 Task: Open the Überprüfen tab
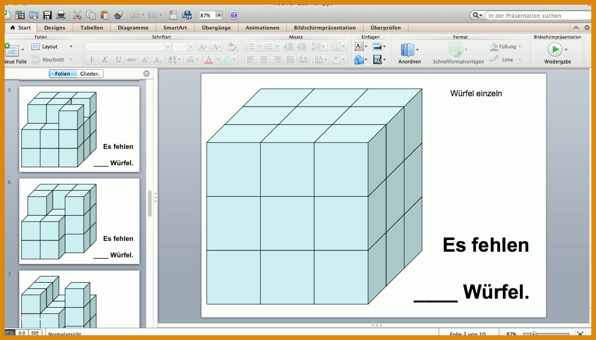point(386,28)
